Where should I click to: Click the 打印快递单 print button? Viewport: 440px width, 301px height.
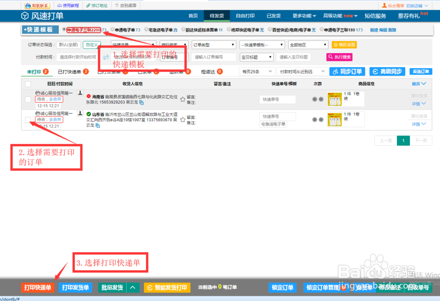click(x=37, y=287)
